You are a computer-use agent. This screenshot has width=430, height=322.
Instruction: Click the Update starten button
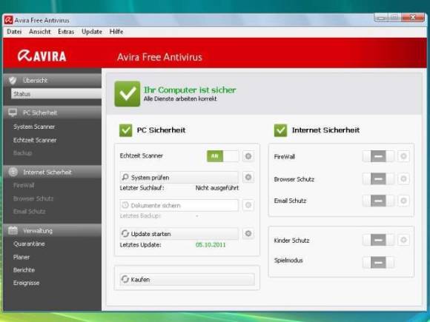pyautogui.click(x=179, y=234)
